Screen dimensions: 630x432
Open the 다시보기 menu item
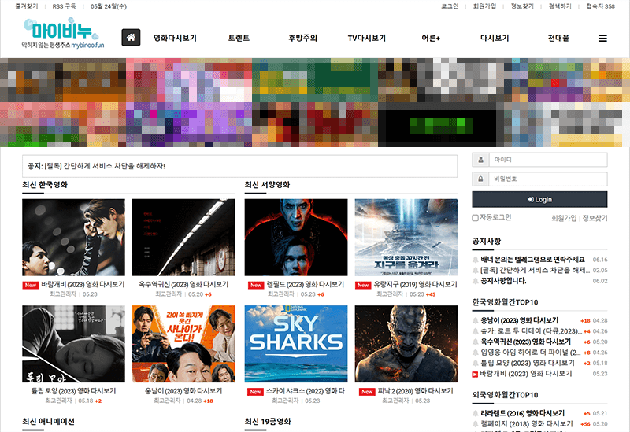coord(495,38)
